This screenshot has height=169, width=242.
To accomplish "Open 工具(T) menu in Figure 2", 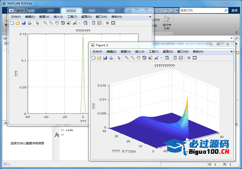I will [154, 52].
